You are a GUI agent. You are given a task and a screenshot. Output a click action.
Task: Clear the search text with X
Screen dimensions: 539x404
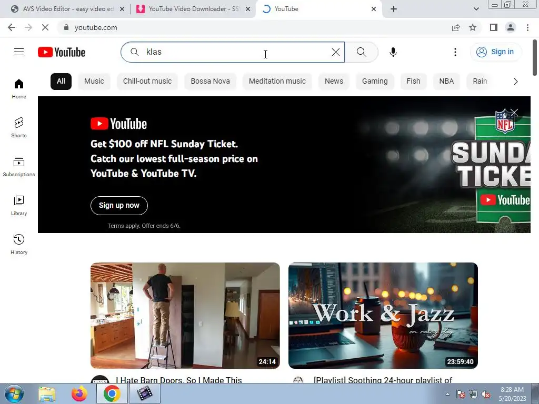tap(335, 52)
